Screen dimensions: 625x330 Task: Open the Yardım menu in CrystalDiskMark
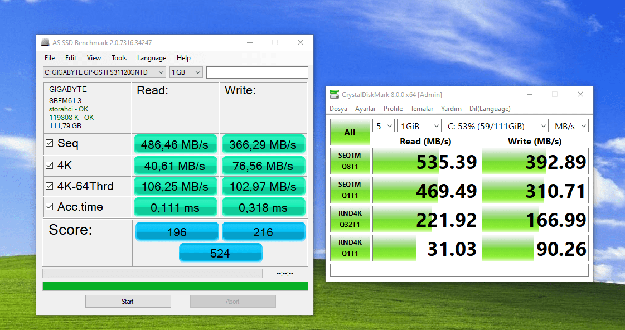451,108
